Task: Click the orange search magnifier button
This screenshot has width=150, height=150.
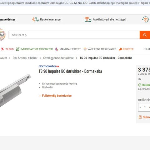Action: (x=145, y=35)
